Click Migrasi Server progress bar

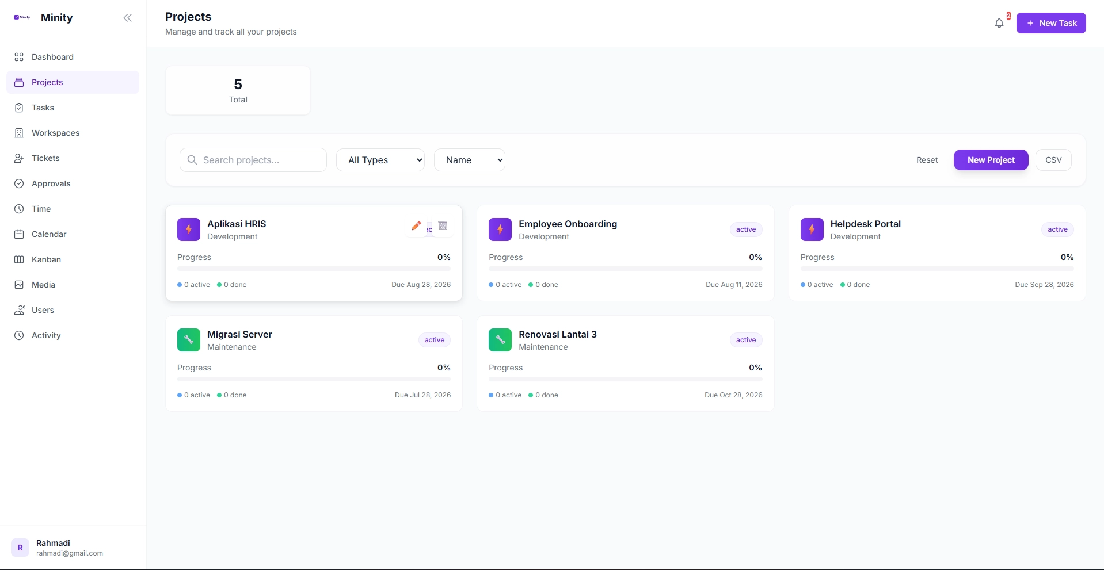pos(314,379)
